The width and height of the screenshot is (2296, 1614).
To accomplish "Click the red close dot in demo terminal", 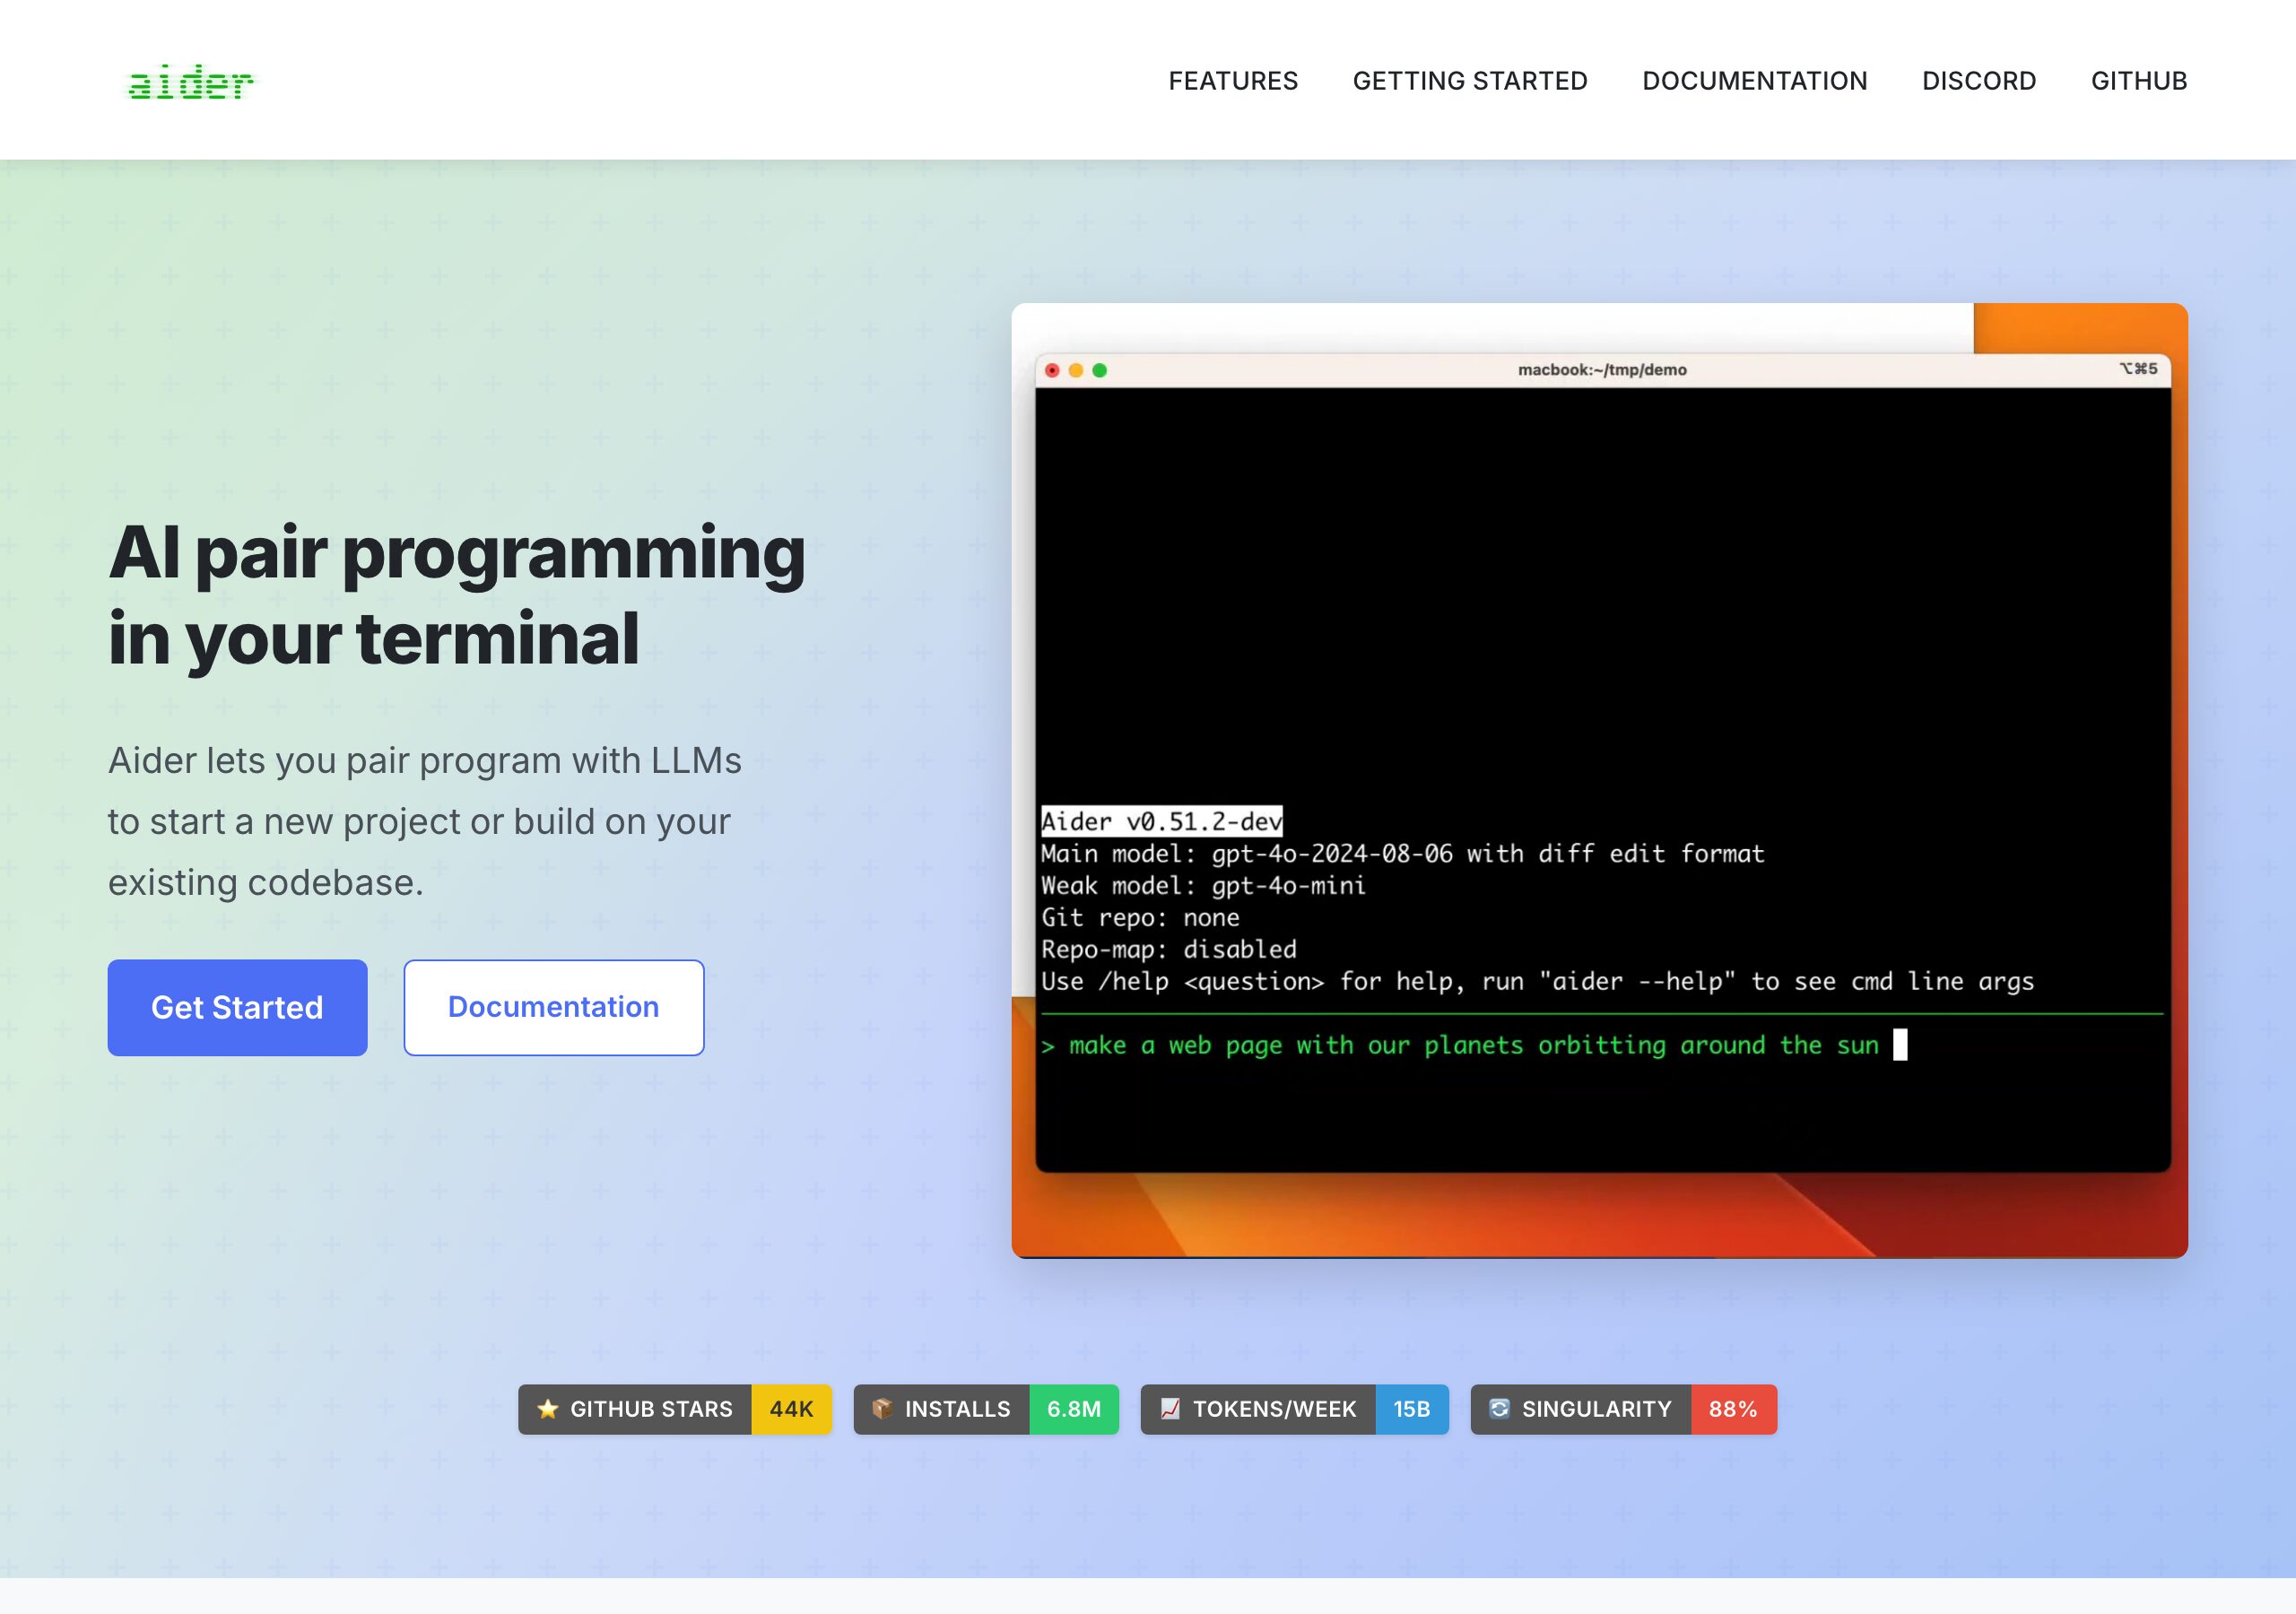I will [1052, 370].
